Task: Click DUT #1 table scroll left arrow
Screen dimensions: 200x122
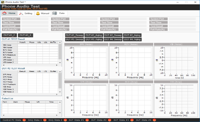Action: (x=4, y=65)
